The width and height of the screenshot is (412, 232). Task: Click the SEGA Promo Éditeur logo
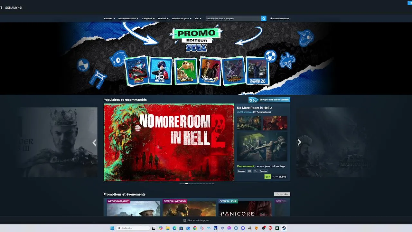coord(196,40)
